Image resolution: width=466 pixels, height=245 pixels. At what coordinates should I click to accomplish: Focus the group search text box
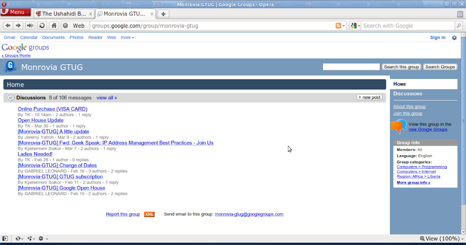coord(351,67)
